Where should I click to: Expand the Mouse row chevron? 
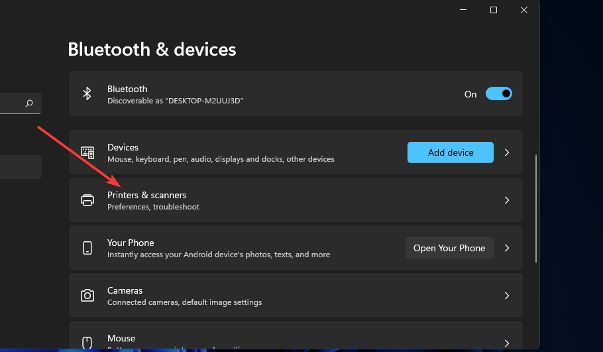tap(507, 343)
